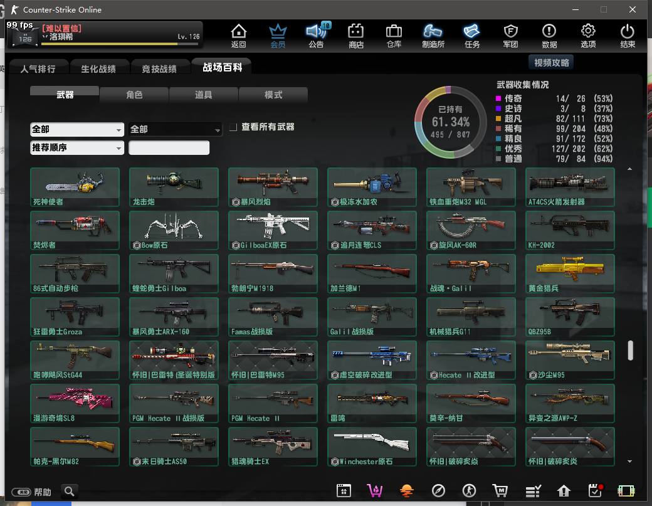Select the 模式 sub-tab

point(273,95)
